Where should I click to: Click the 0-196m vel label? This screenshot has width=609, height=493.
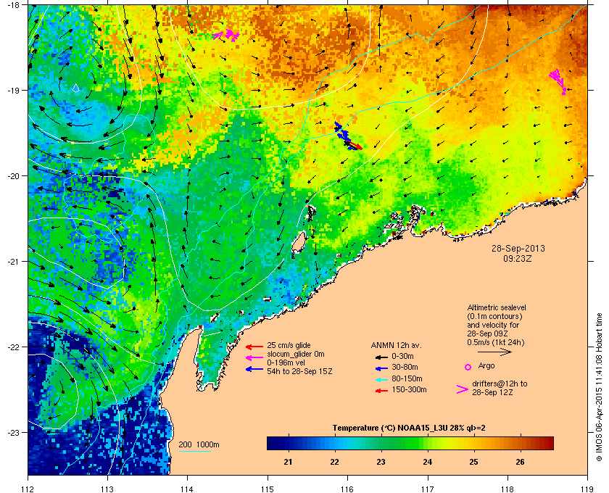pyautogui.click(x=285, y=362)
